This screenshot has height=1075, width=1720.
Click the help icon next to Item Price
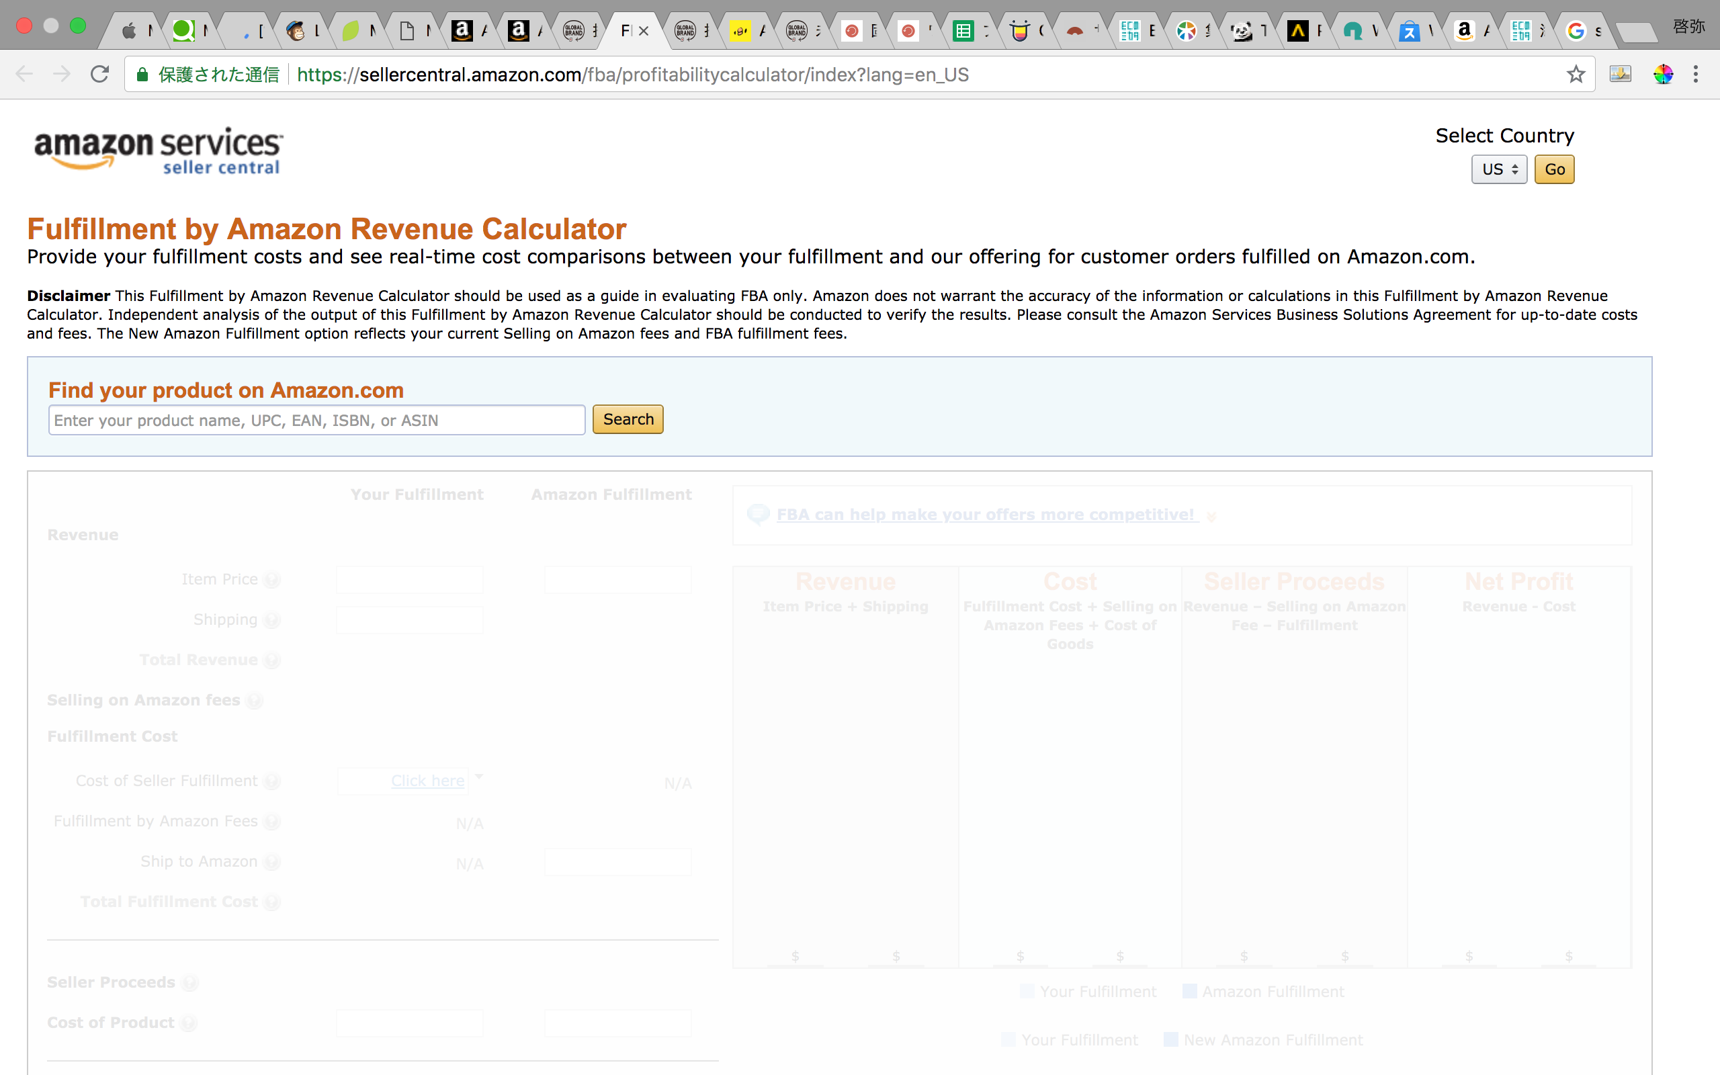(x=271, y=580)
